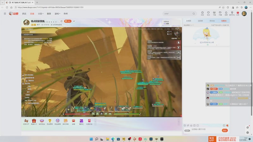
Task: Expand the 游戏 dropdown menu
Action: pos(57,14)
